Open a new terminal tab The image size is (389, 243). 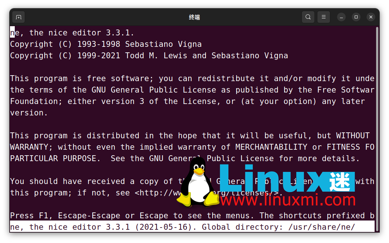(x=18, y=17)
